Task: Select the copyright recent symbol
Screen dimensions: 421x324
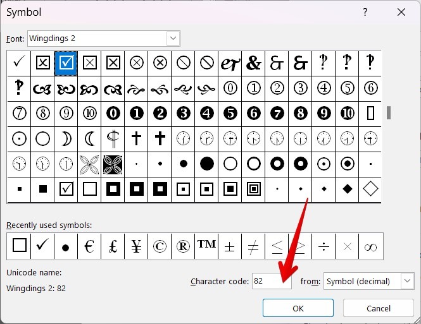Action: point(160,246)
